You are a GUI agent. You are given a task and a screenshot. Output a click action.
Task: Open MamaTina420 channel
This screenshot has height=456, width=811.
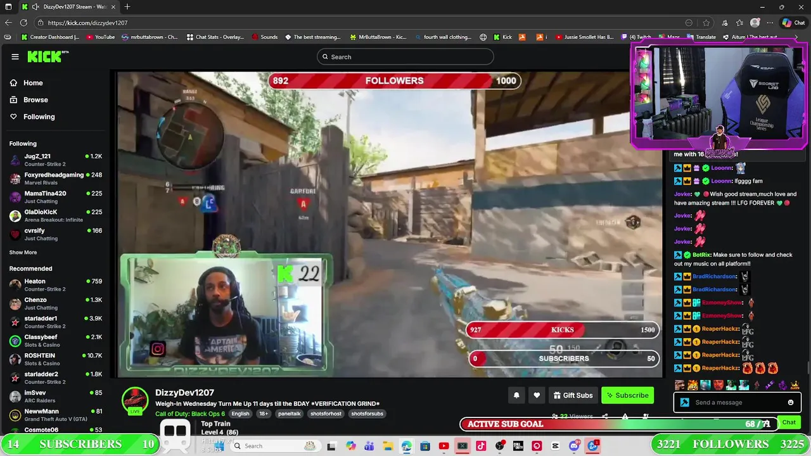(56, 196)
